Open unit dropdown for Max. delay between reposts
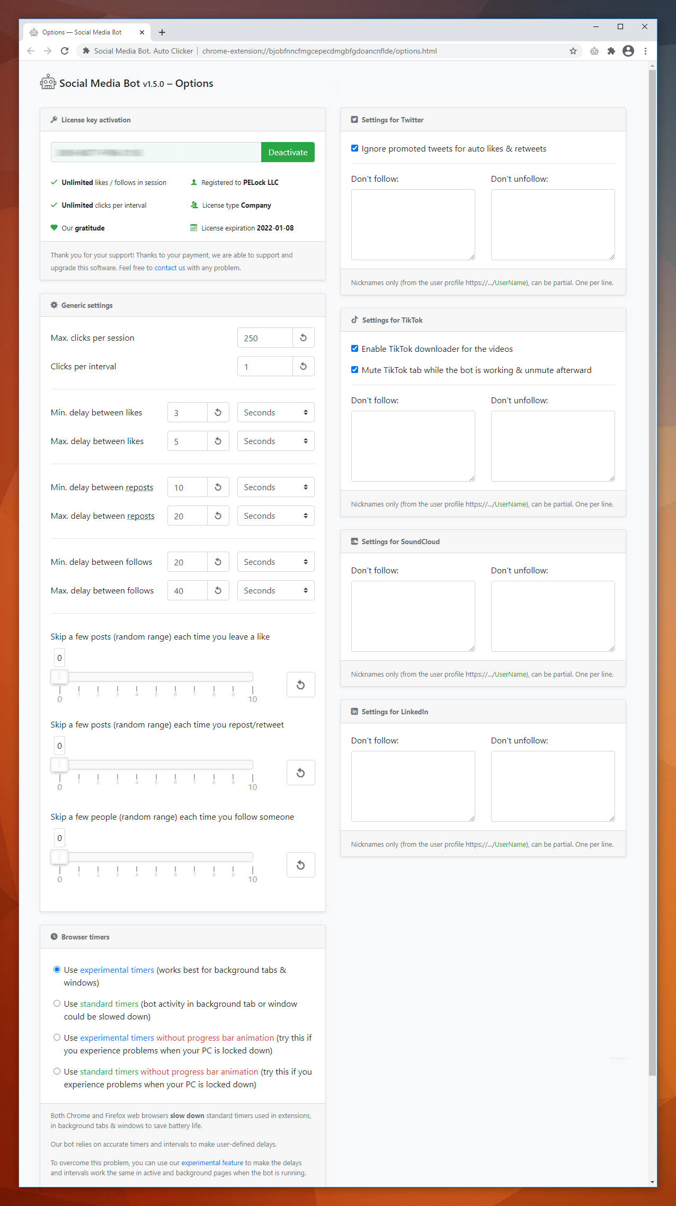 275,516
